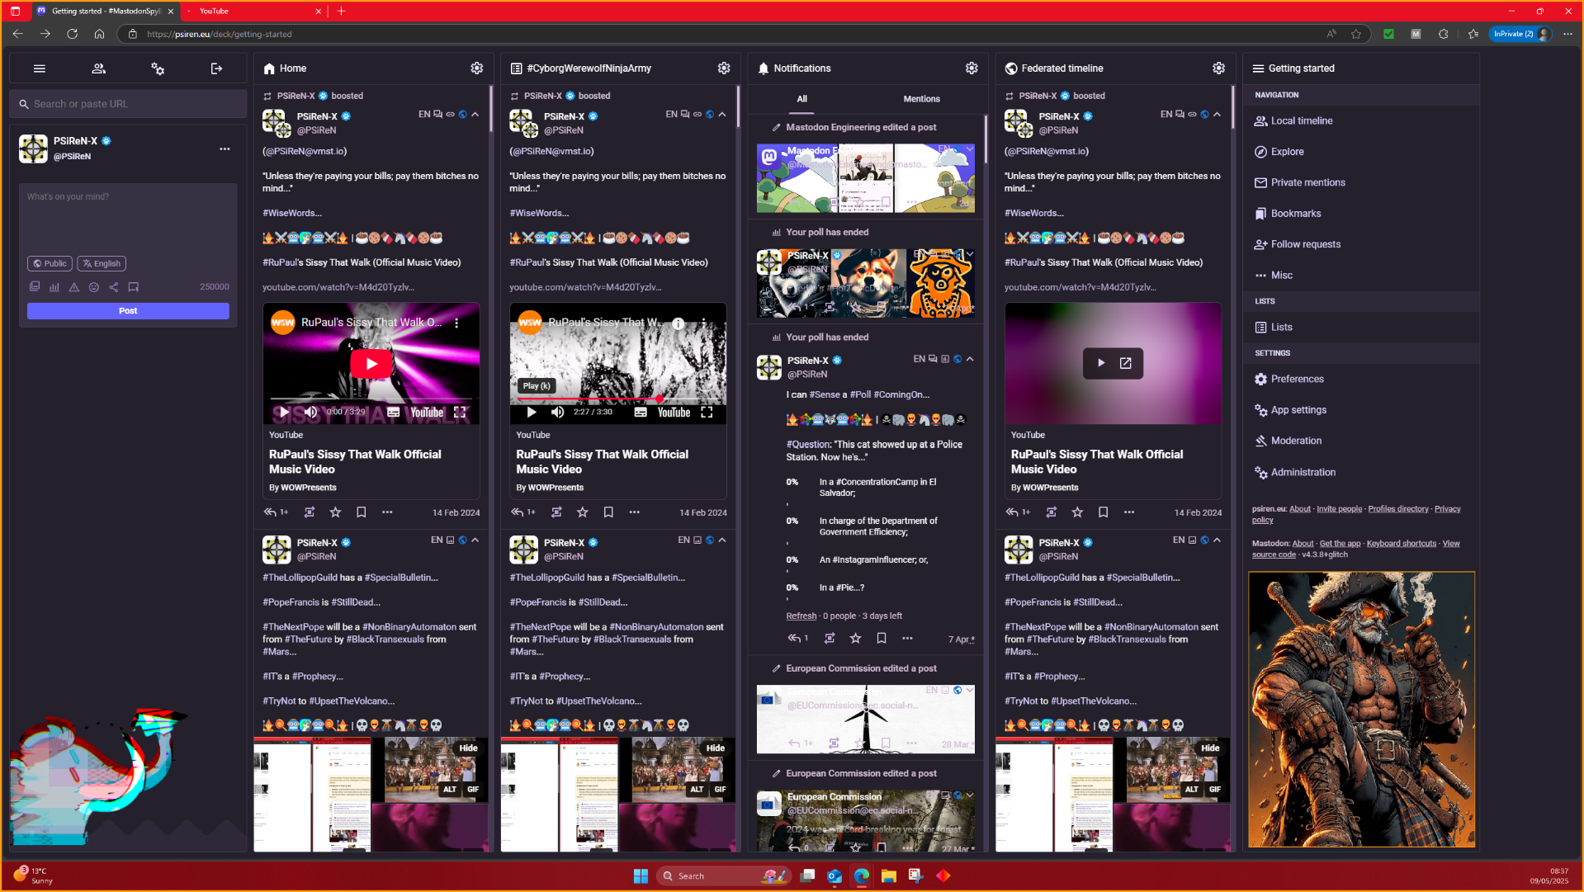Screen dimensions: 1584x892
Task: Bookmark the RuPaul post in Home column
Action: 361,512
